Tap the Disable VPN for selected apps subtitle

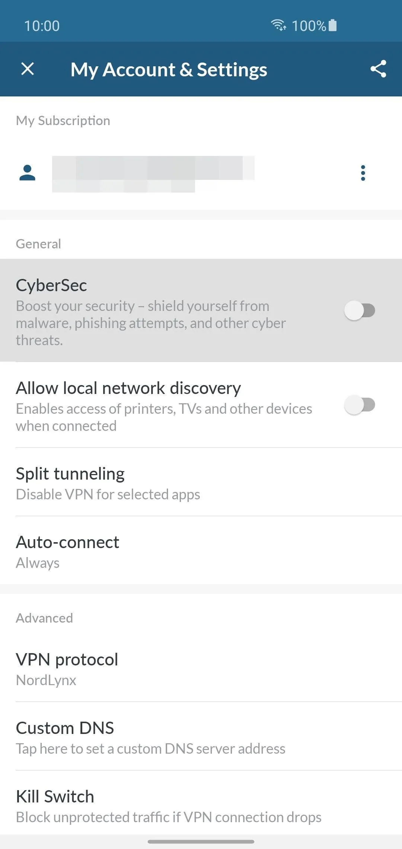point(108,495)
